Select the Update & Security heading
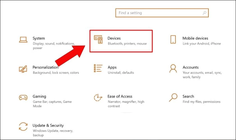236x140 pixels. click(x=48, y=125)
